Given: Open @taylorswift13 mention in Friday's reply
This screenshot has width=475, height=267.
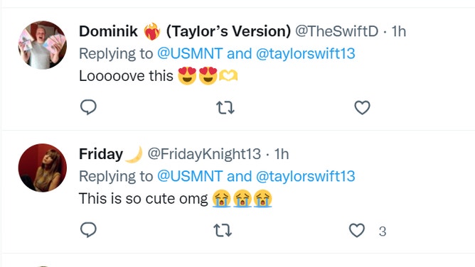Looking at the screenshot, I should click(305, 176).
